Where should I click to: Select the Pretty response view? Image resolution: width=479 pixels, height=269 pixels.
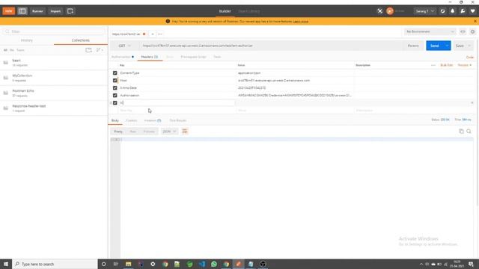[118, 132]
